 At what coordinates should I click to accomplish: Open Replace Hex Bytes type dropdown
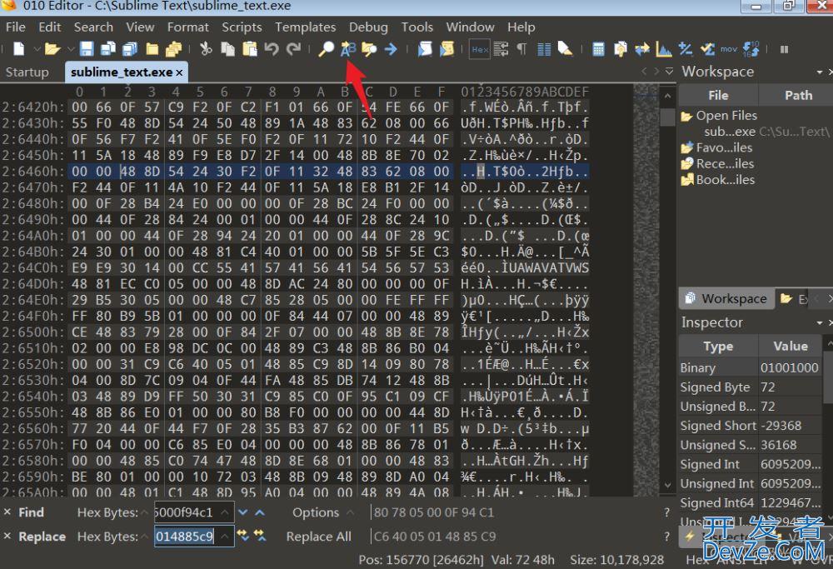point(146,537)
